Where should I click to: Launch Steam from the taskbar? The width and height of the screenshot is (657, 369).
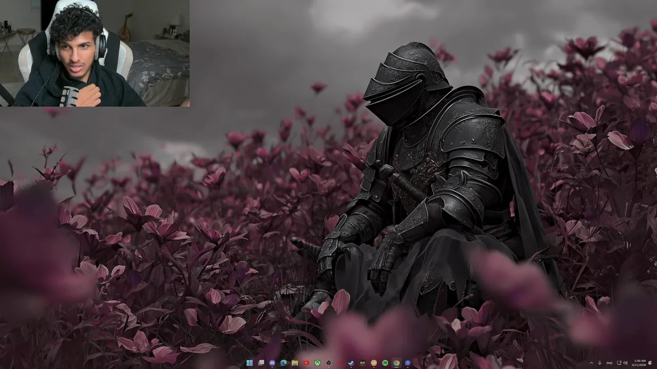click(351, 363)
